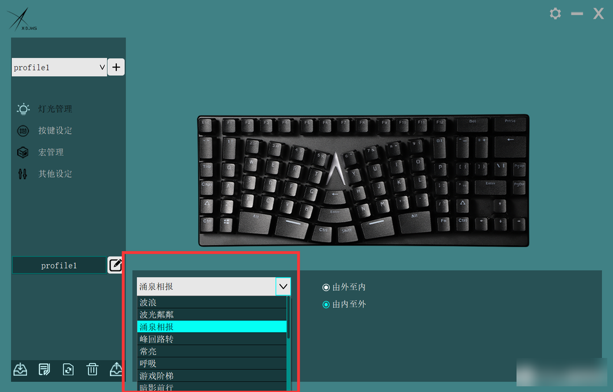Click the save profile document icon
This screenshot has height=392, width=613.
click(x=44, y=369)
